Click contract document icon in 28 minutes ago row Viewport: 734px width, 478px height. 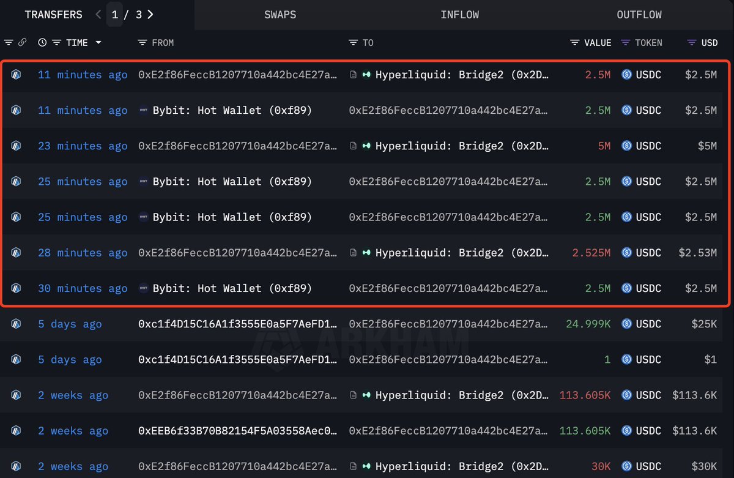coord(353,253)
